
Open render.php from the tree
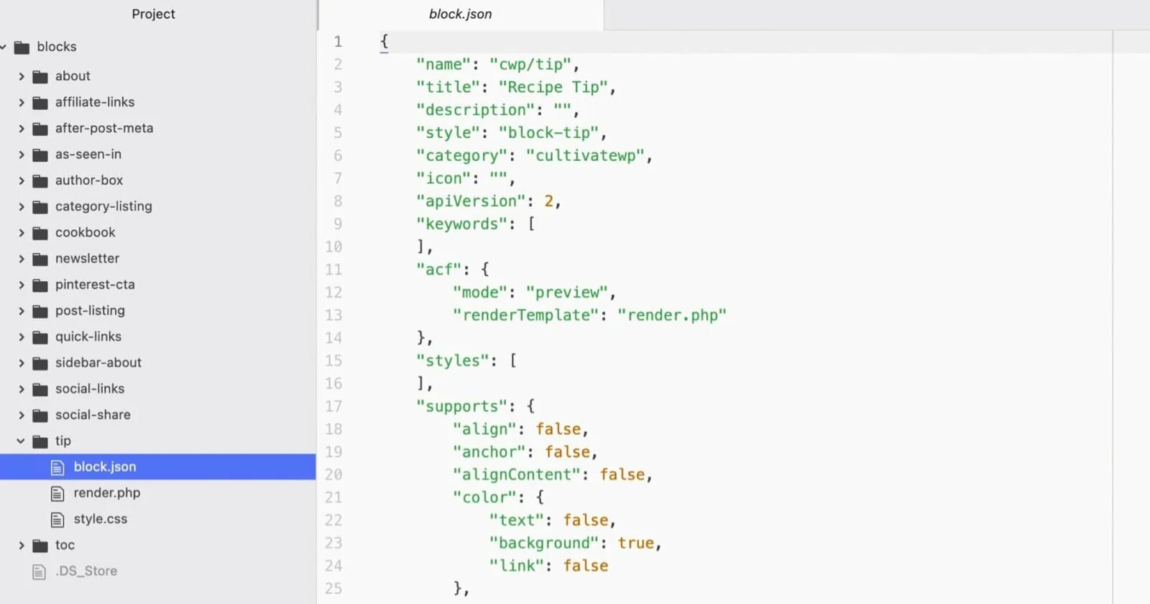tap(107, 493)
